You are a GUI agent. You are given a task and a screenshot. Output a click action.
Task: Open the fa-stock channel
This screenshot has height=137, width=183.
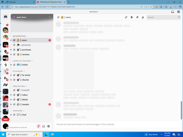(x=32, y=75)
